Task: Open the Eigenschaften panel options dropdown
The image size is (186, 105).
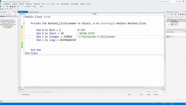Action: click(x=184, y=32)
